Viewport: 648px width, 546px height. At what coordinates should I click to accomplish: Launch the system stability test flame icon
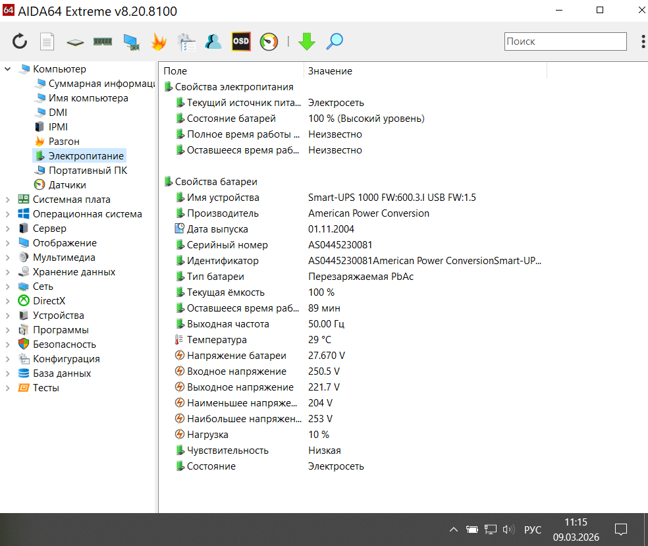159,41
